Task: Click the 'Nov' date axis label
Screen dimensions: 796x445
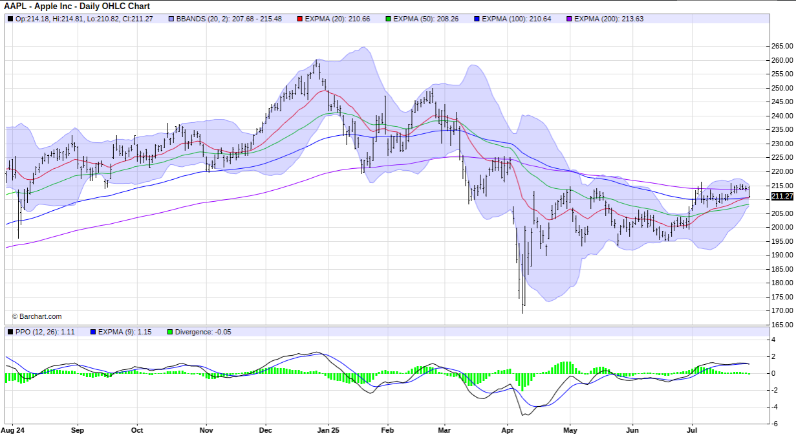Action: click(x=206, y=429)
